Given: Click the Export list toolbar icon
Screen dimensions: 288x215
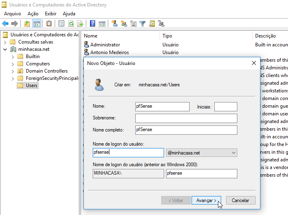Looking at the screenshot, I should pos(80,24).
